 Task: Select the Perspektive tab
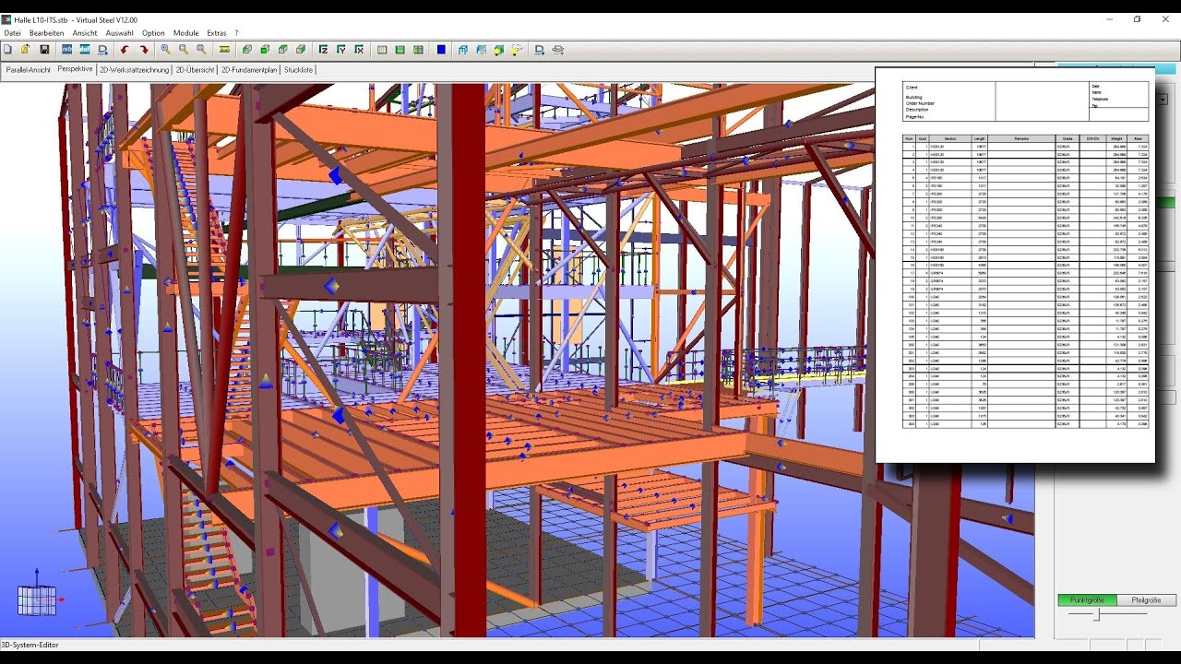pyautogui.click(x=75, y=69)
